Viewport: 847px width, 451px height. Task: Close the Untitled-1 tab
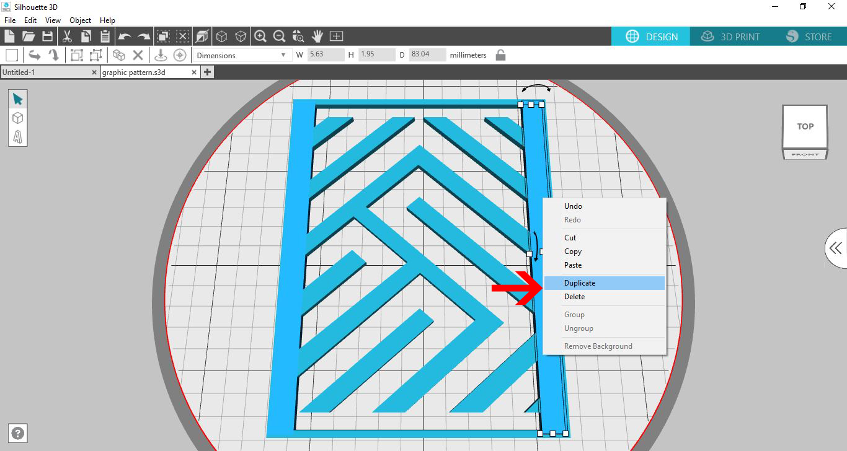[94, 72]
